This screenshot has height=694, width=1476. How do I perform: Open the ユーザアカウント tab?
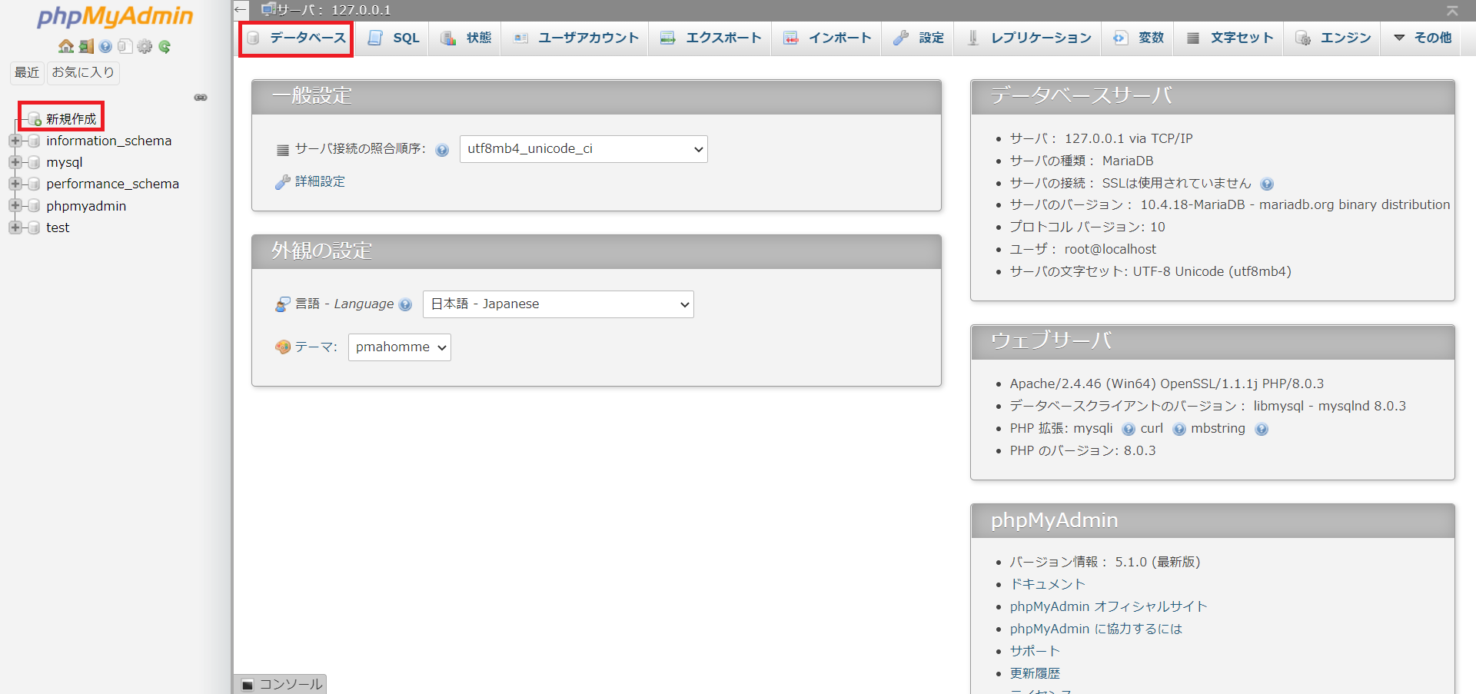576,38
